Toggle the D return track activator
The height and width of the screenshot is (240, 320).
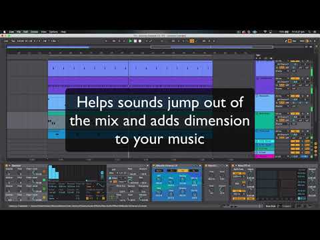[295, 153]
